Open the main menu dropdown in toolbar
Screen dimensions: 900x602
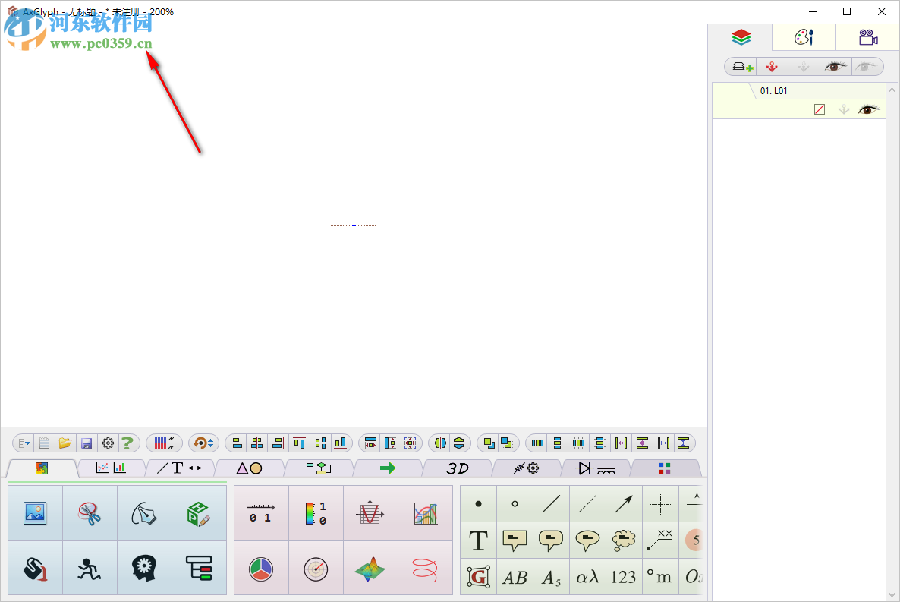pos(24,443)
